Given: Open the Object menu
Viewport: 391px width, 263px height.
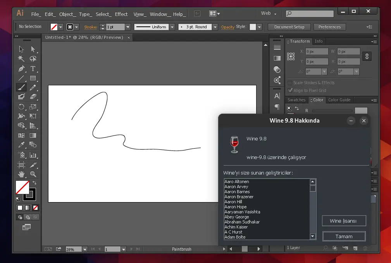Looking at the screenshot, I should coord(67,14).
